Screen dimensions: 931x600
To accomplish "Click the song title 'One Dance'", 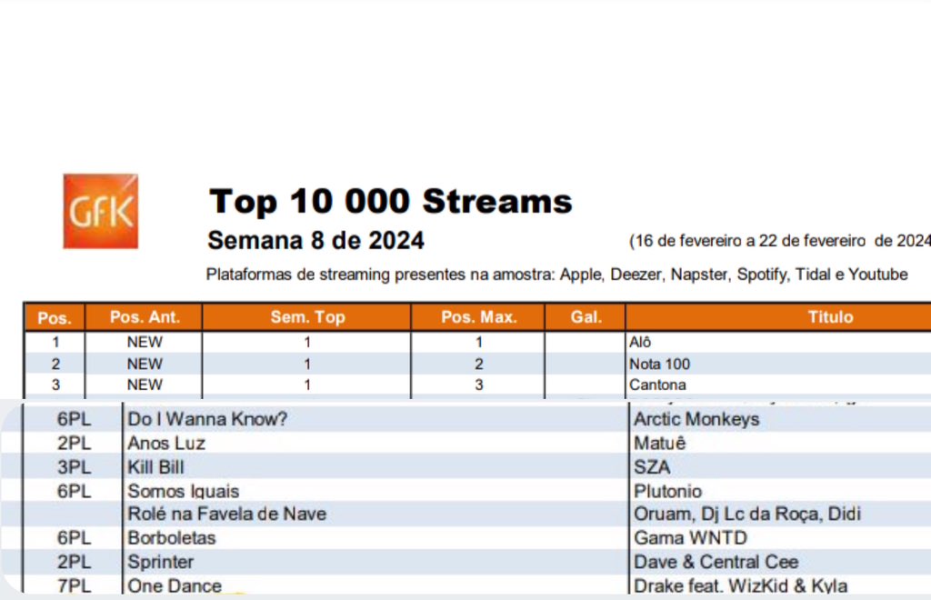I will point(175,585).
